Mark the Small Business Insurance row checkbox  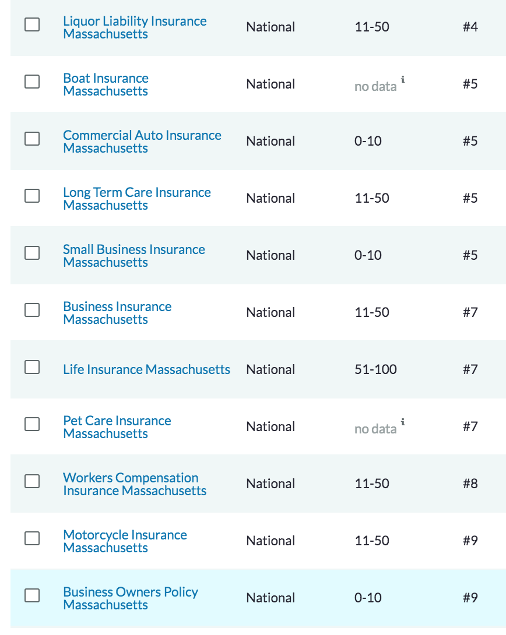coord(32,253)
